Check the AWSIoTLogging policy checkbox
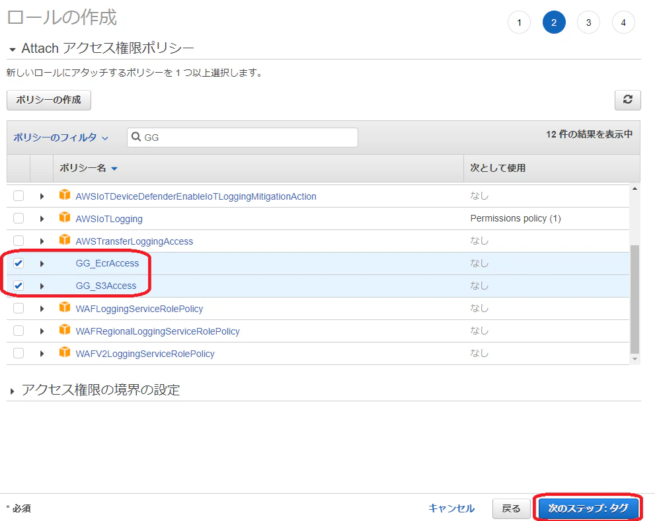The height and width of the screenshot is (521, 655). tap(19, 218)
